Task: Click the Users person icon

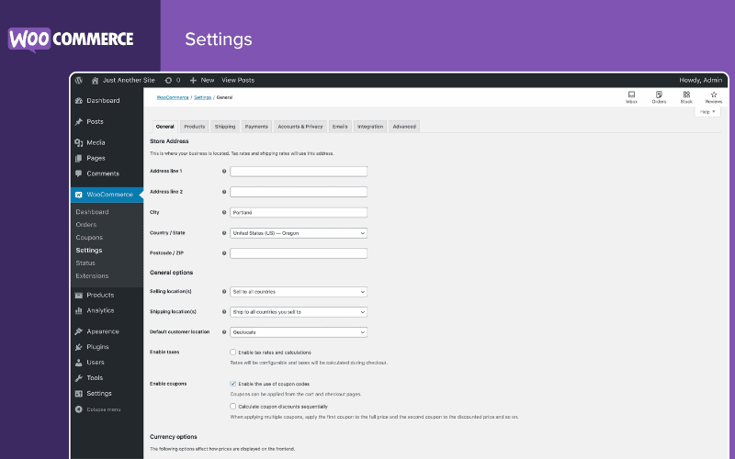Action: (79, 363)
